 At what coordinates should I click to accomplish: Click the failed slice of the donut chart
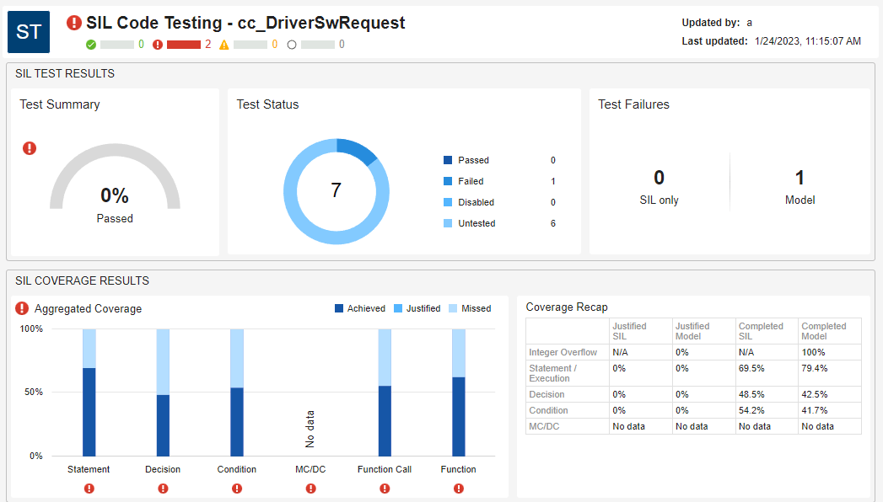[358, 150]
